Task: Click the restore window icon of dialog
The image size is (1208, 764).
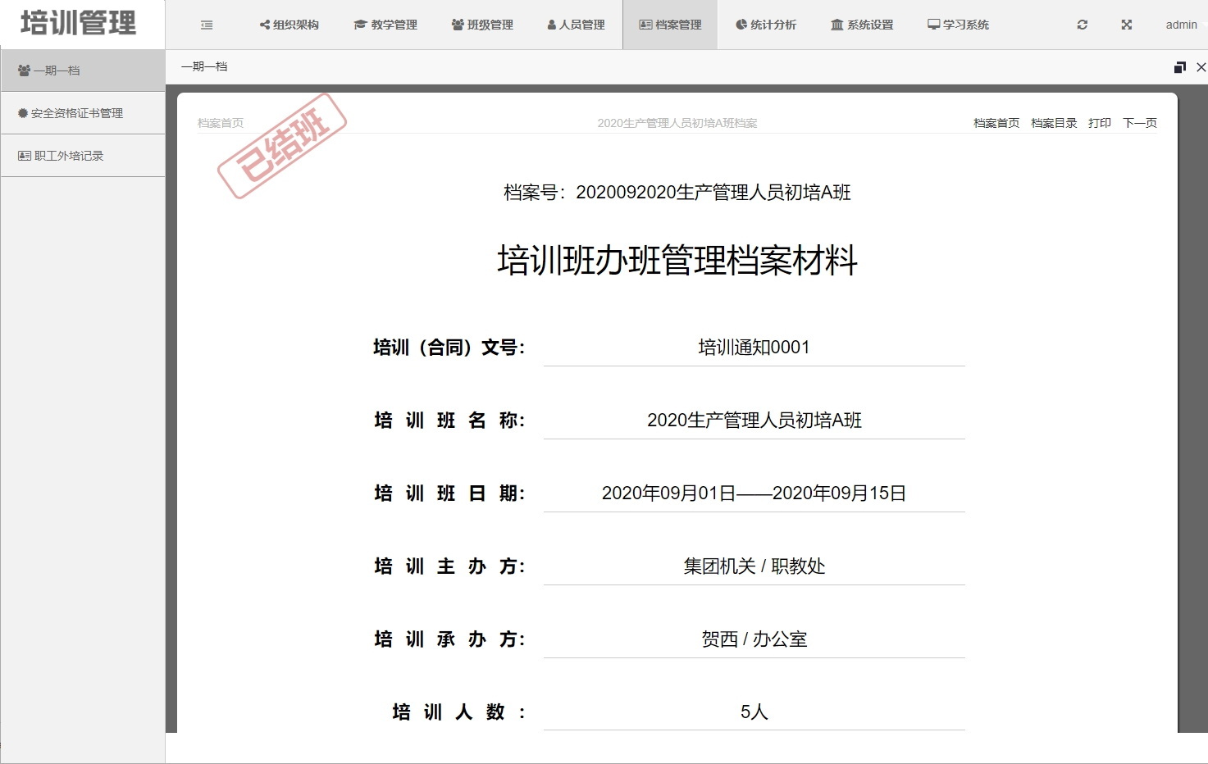Action: 1179,67
